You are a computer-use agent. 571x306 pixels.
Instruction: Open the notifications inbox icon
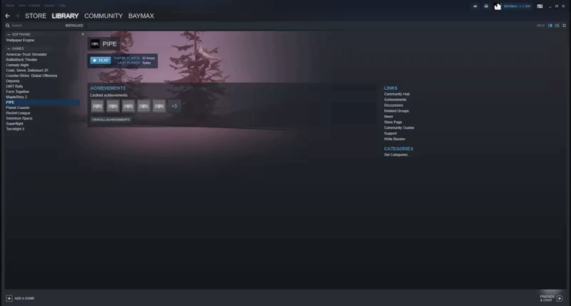(486, 6)
